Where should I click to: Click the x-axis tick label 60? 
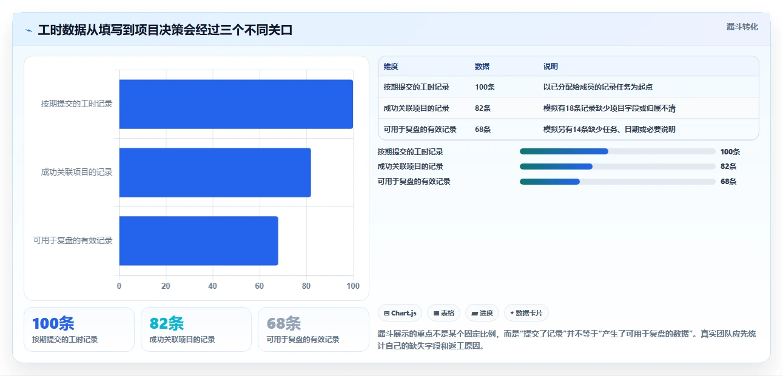coord(260,286)
